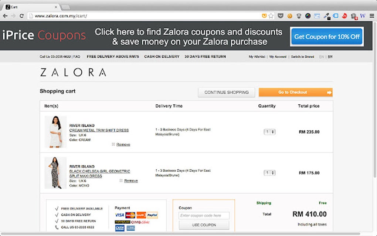The width and height of the screenshot is (377, 236).
Task: Bookmark page with the star icon
Action: coord(271,16)
